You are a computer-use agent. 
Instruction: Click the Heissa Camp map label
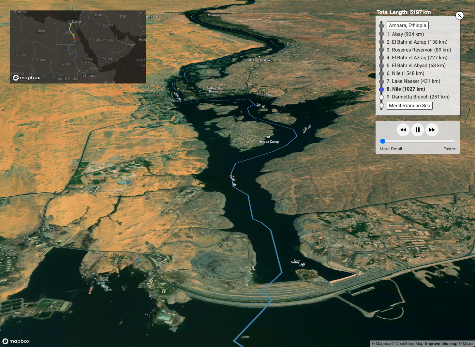coord(268,142)
